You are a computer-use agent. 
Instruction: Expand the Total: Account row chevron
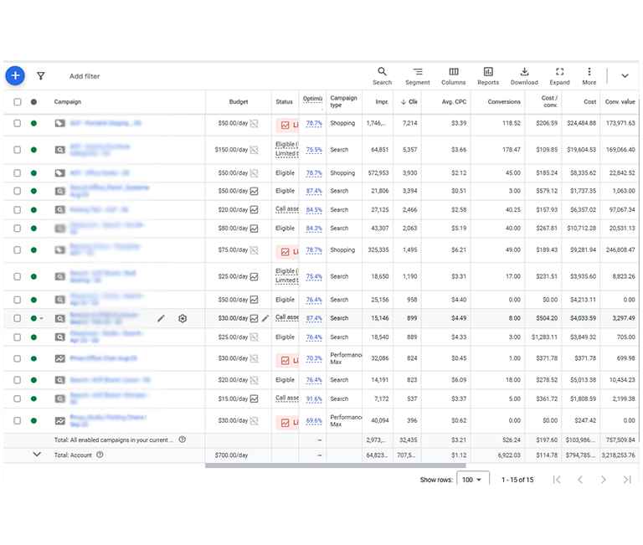pyautogui.click(x=36, y=455)
